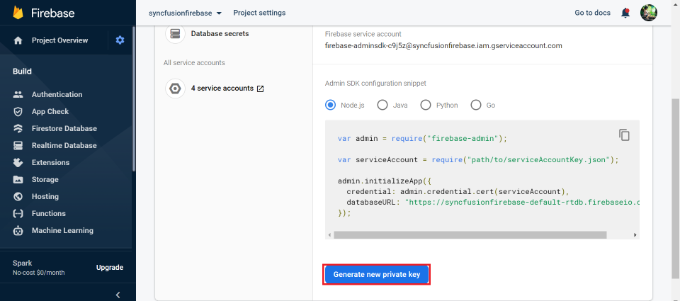Open notifications bell icon

click(x=625, y=13)
